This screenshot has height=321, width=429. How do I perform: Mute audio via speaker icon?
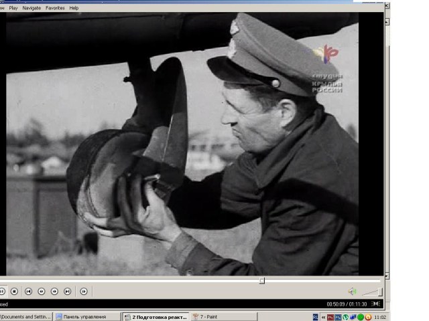352,292
